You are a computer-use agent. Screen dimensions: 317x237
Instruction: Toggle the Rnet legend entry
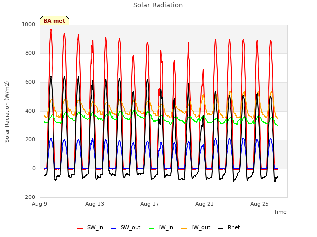(229, 228)
